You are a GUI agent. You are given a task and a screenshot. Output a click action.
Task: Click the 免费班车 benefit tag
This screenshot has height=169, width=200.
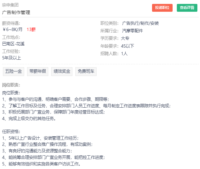(x=86, y=71)
